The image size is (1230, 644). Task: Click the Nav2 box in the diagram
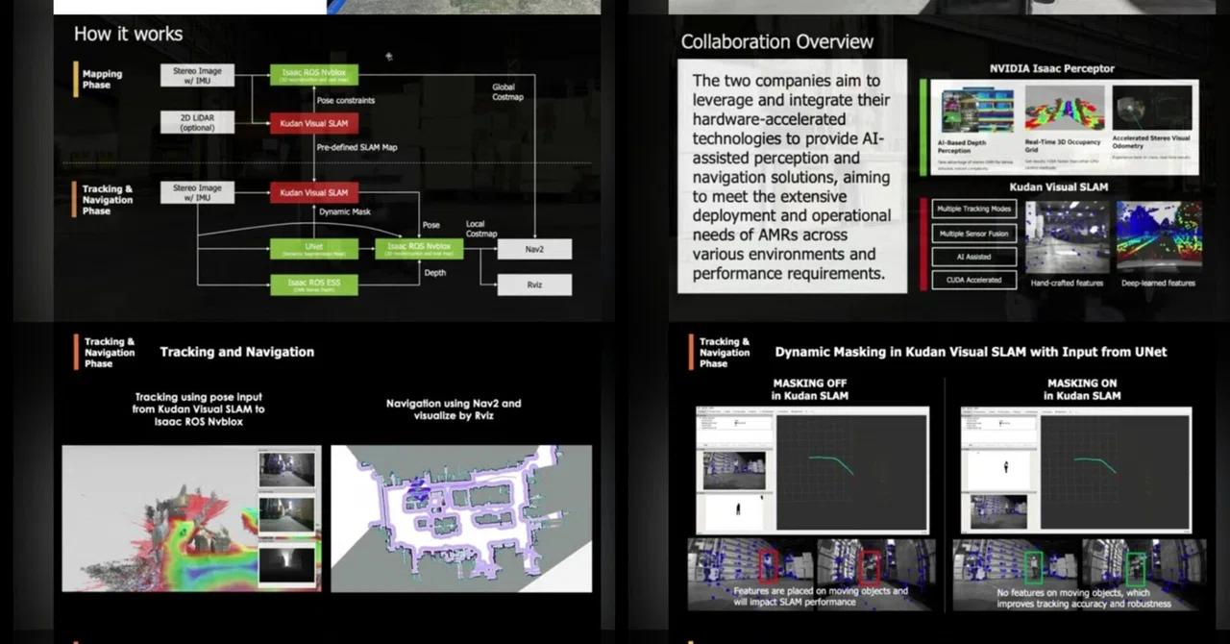534,249
